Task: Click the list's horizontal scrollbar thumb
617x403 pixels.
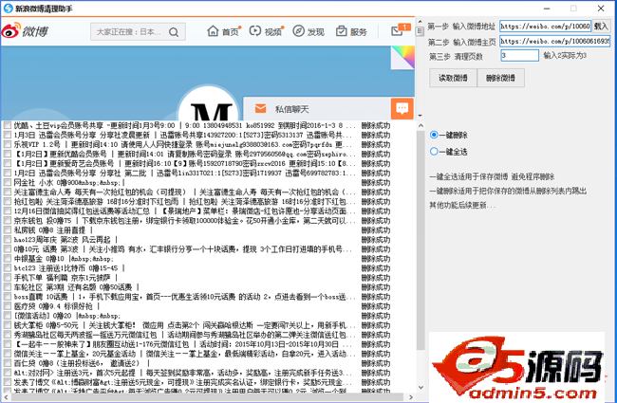Action: click(208, 397)
